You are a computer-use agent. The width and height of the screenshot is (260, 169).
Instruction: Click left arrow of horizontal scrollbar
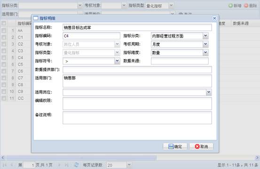click(2, 158)
